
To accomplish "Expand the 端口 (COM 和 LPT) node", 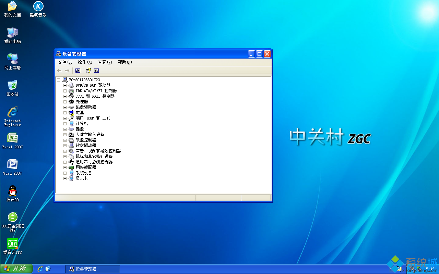I will coord(65,118).
